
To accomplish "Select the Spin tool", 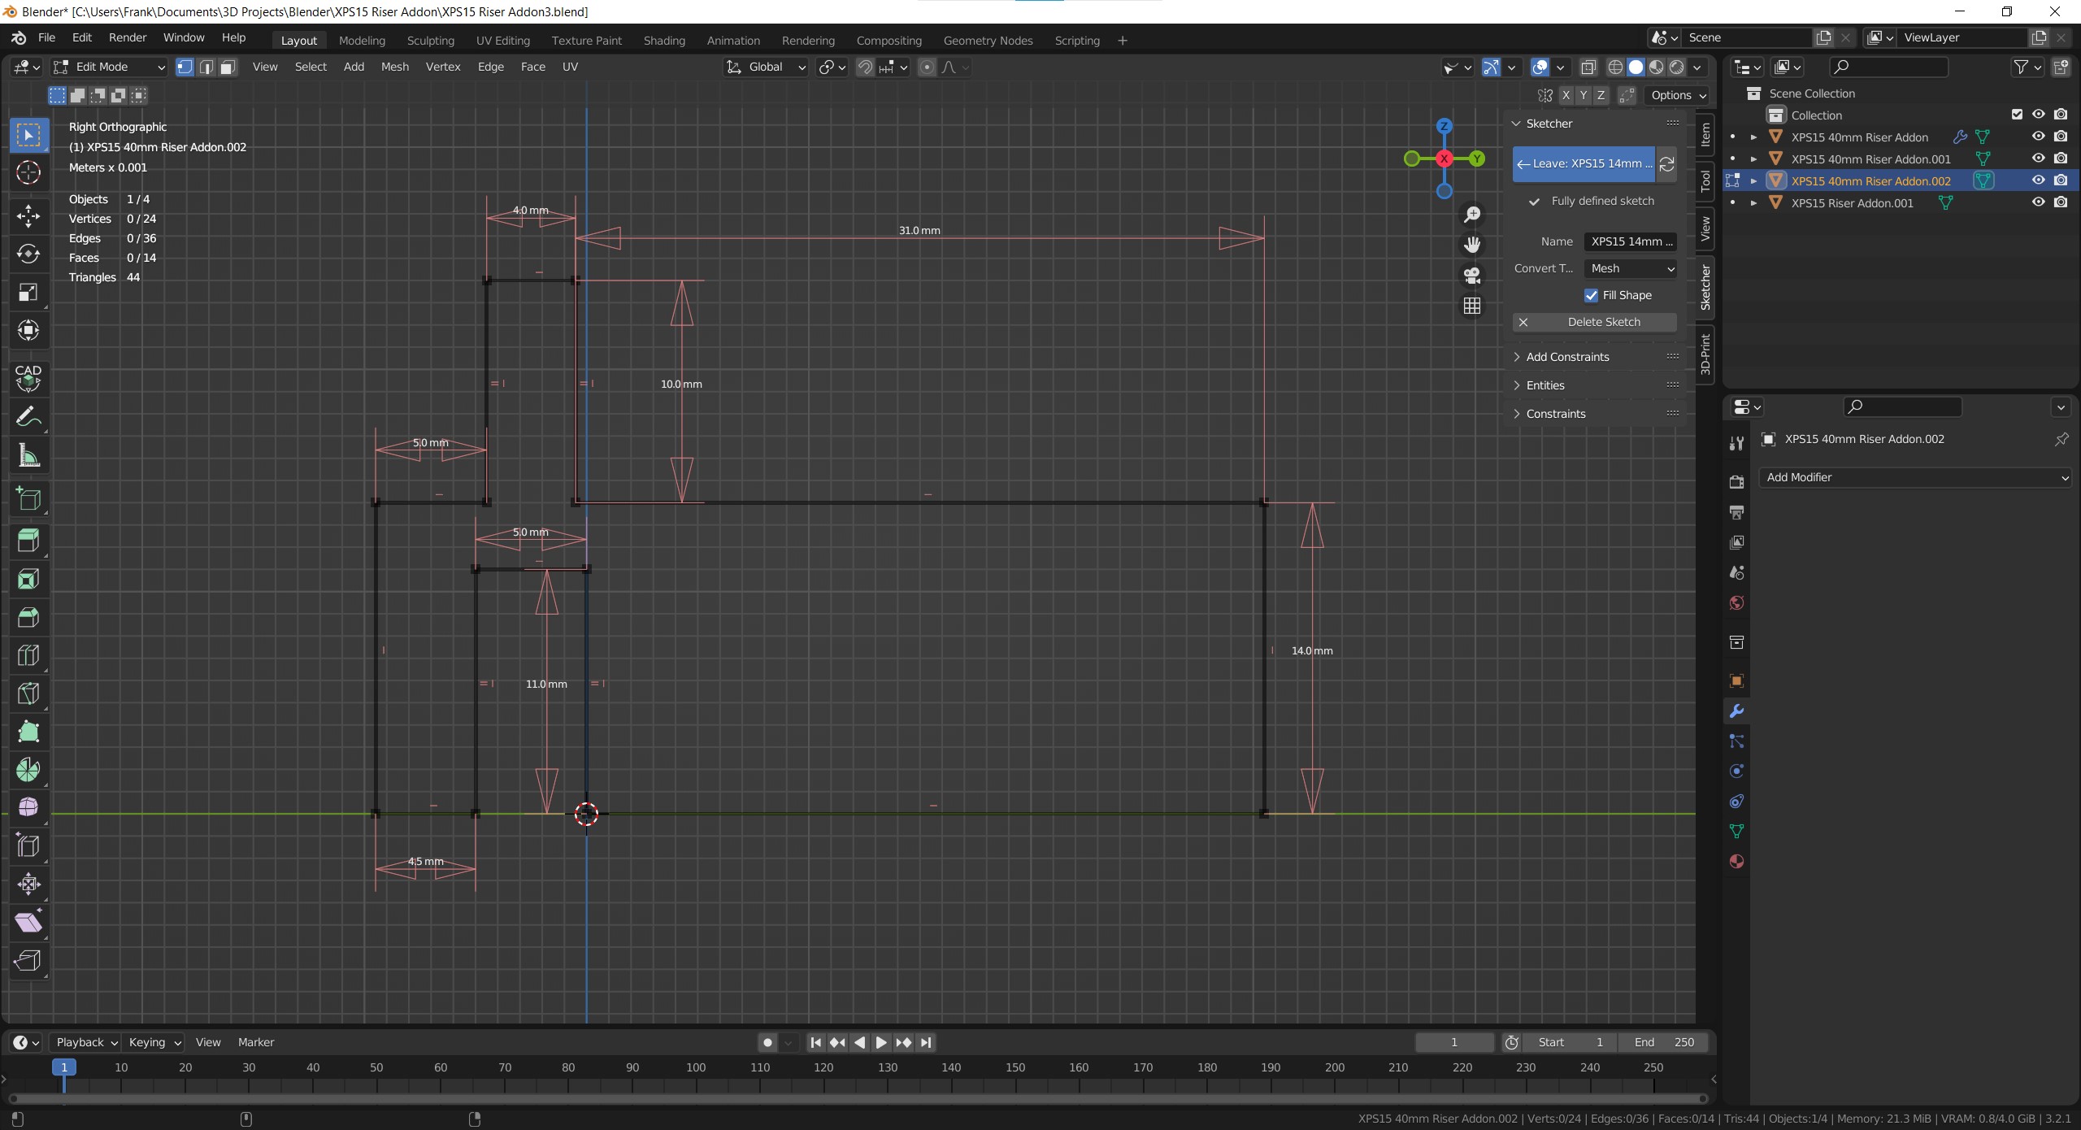I will [x=28, y=770].
